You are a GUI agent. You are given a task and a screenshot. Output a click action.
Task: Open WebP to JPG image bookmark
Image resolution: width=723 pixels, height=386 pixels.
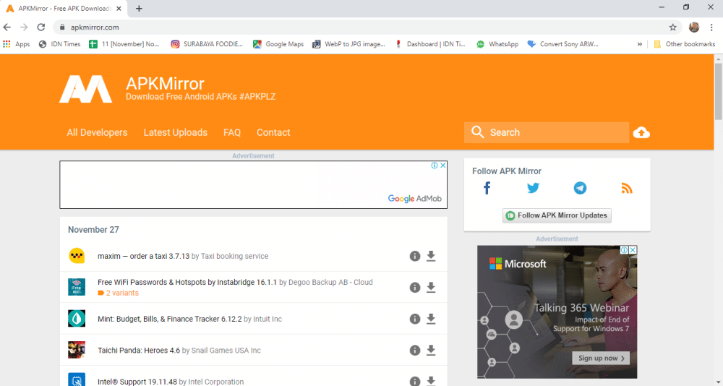pyautogui.click(x=348, y=44)
